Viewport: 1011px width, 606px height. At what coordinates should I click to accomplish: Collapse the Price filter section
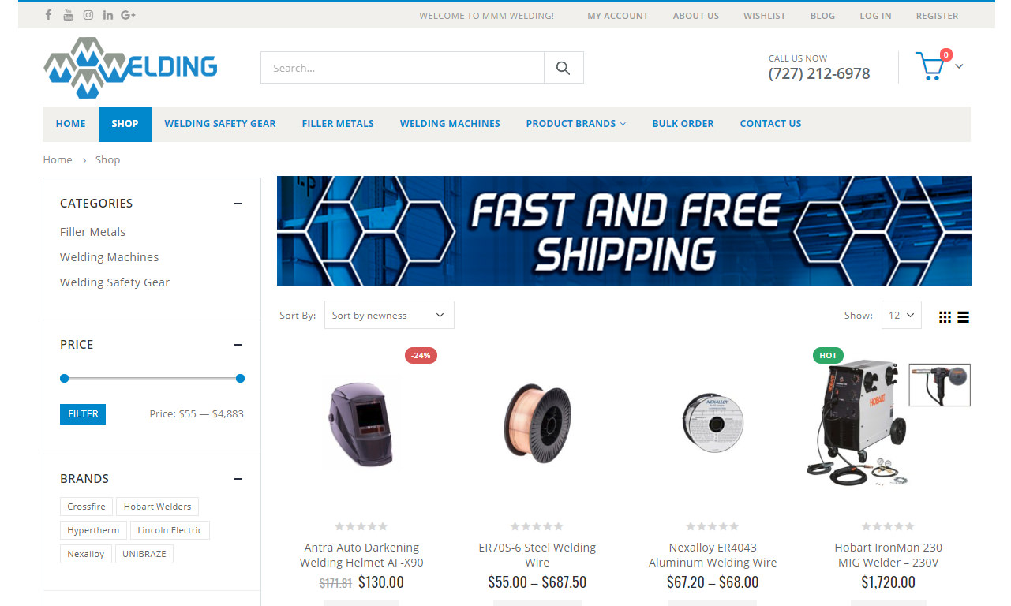pos(238,345)
